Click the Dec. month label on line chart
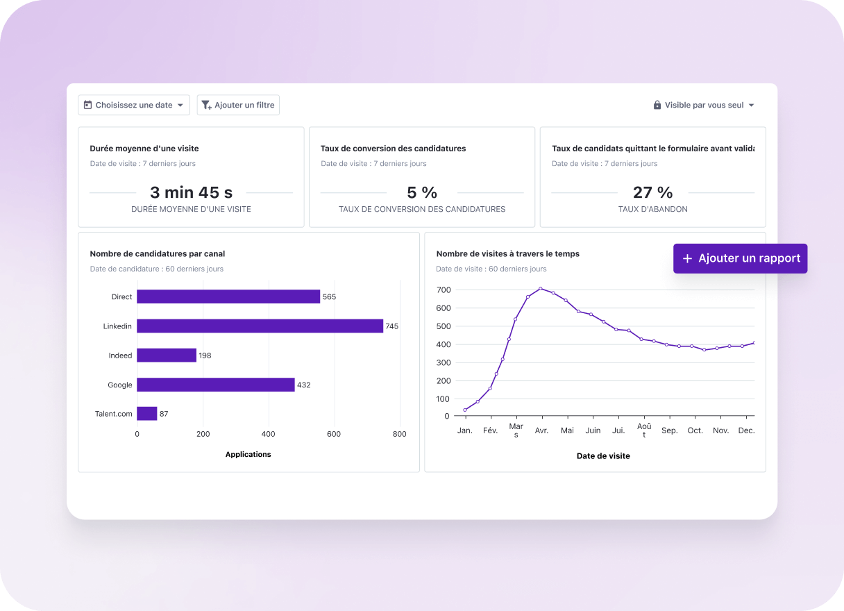The height and width of the screenshot is (611, 844). (746, 430)
